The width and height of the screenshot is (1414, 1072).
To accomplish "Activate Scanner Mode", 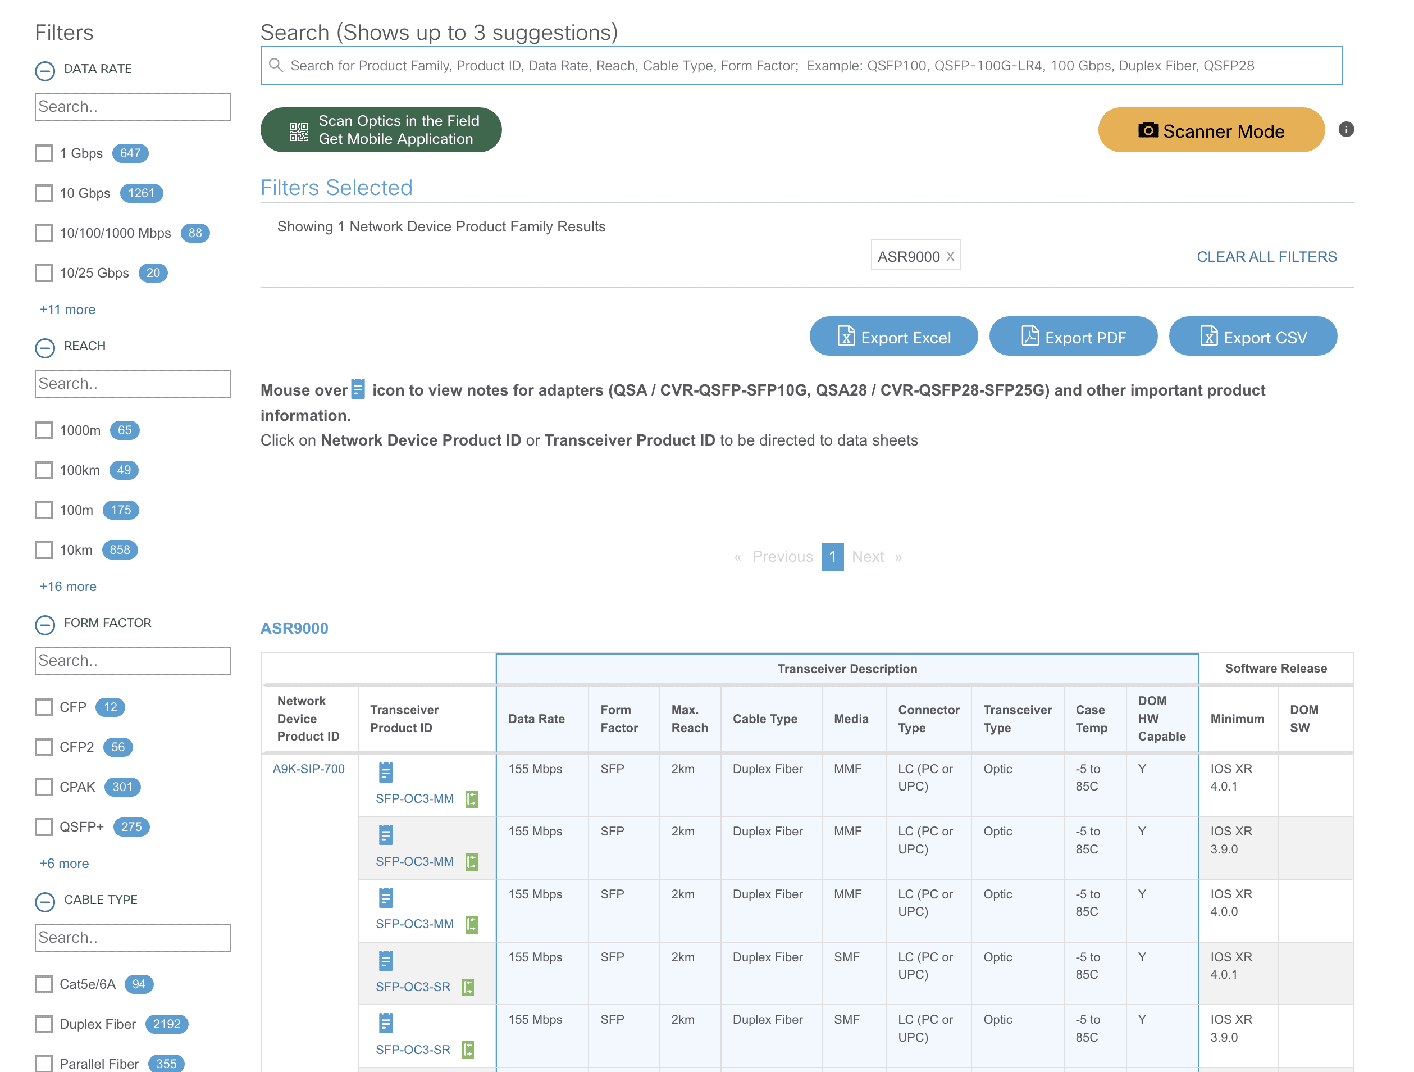I will pos(1211,130).
